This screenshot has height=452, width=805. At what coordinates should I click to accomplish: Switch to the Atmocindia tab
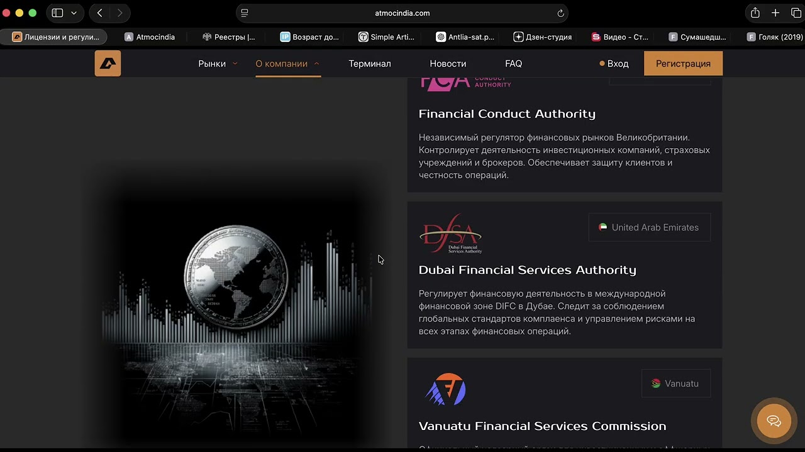150,37
